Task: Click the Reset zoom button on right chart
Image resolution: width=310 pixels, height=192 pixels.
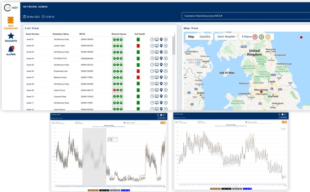Action: pyautogui.click(x=283, y=129)
